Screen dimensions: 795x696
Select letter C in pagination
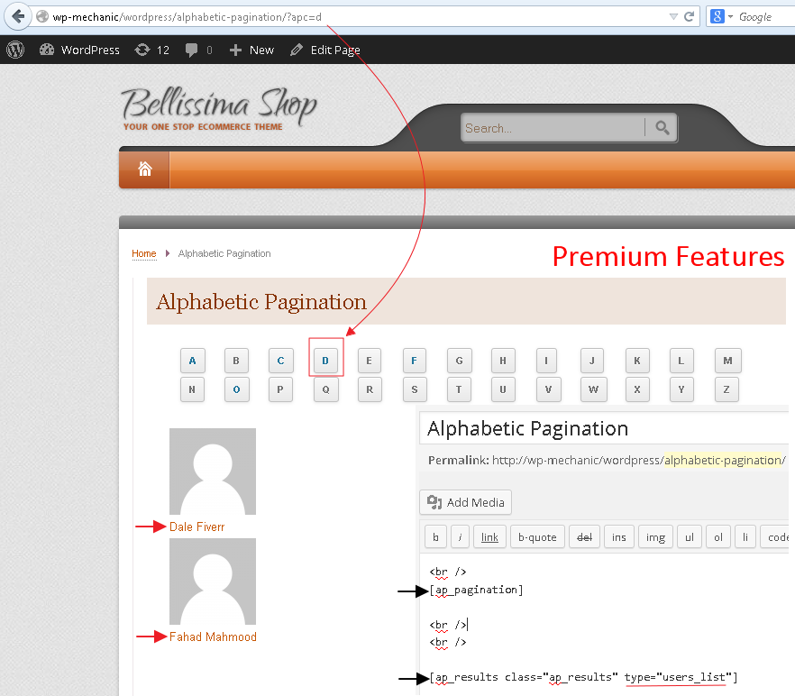tap(281, 361)
